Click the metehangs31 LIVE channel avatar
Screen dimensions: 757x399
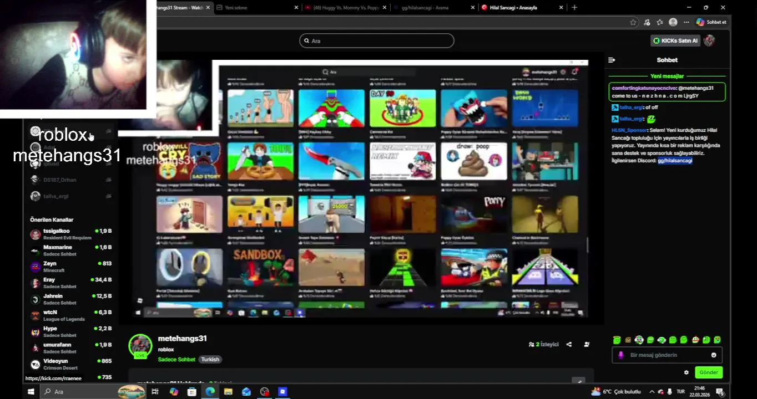point(140,346)
